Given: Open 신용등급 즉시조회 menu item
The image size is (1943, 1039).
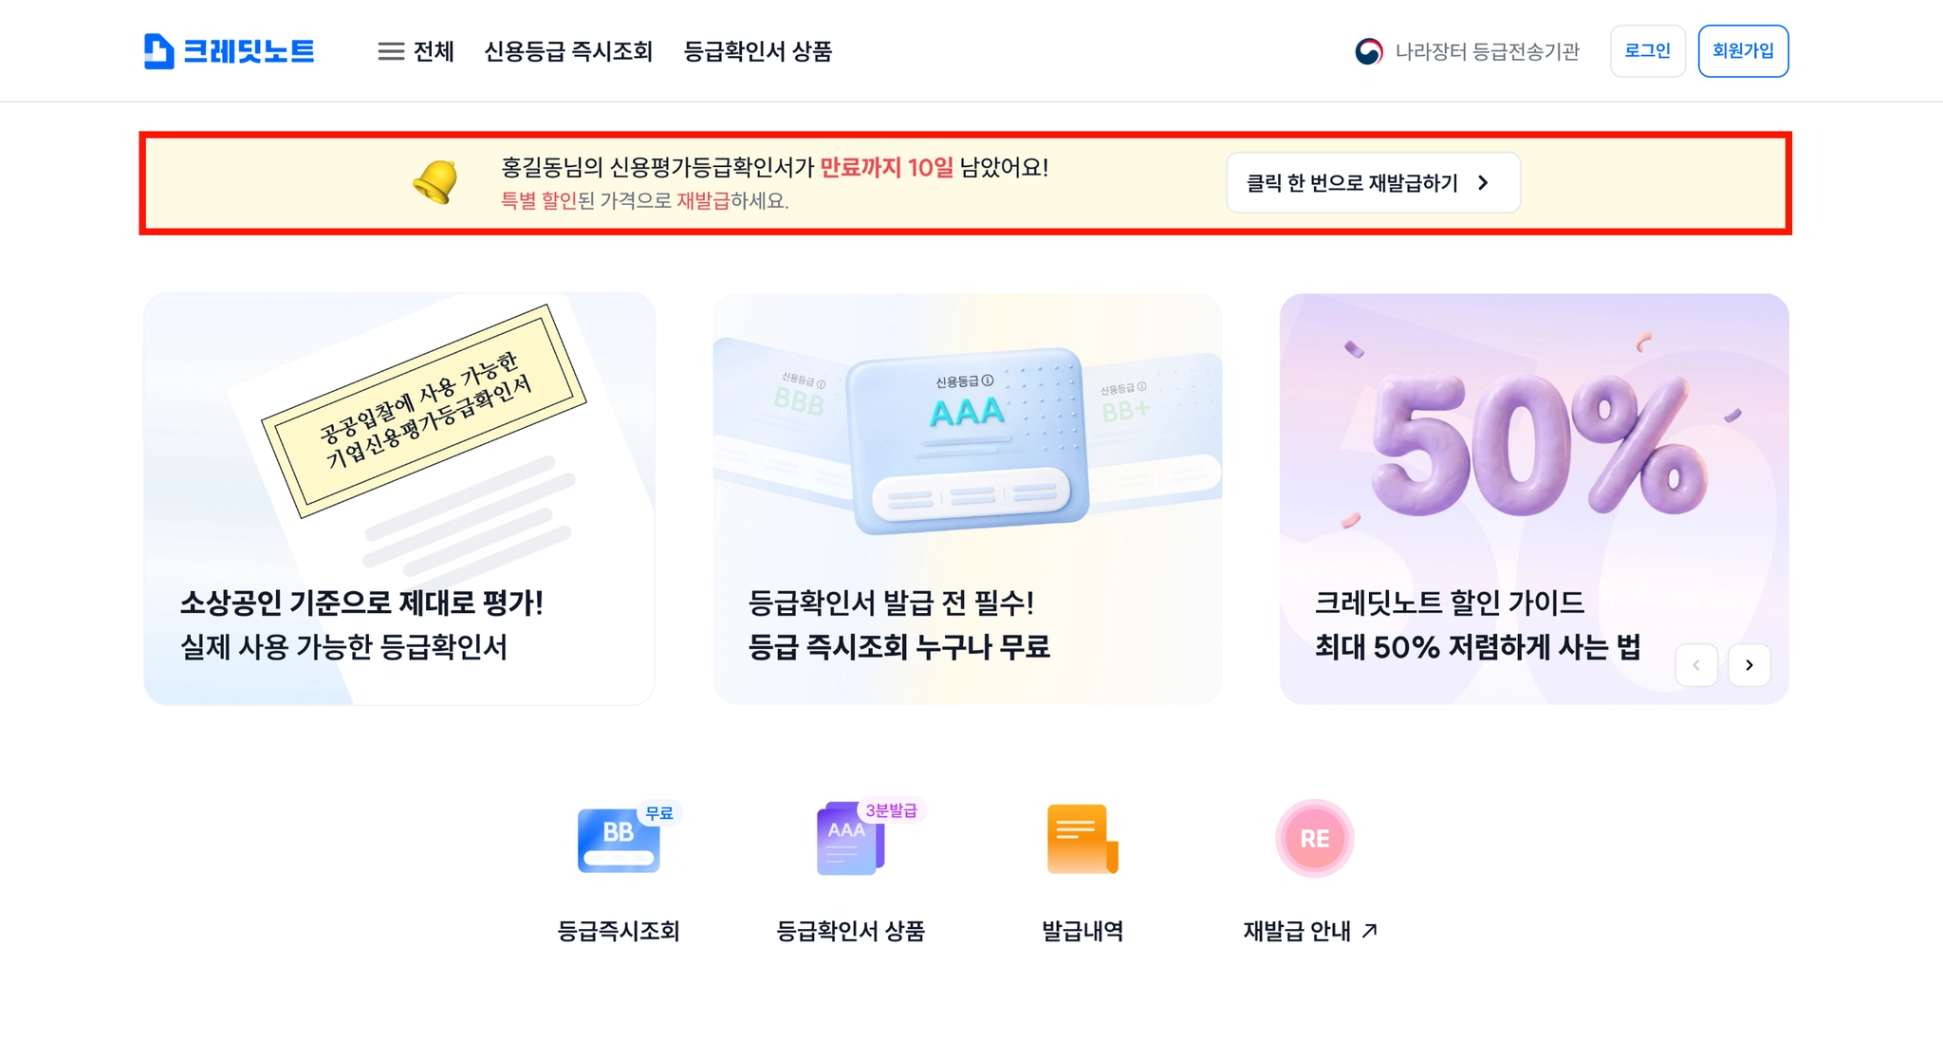Looking at the screenshot, I should point(568,51).
